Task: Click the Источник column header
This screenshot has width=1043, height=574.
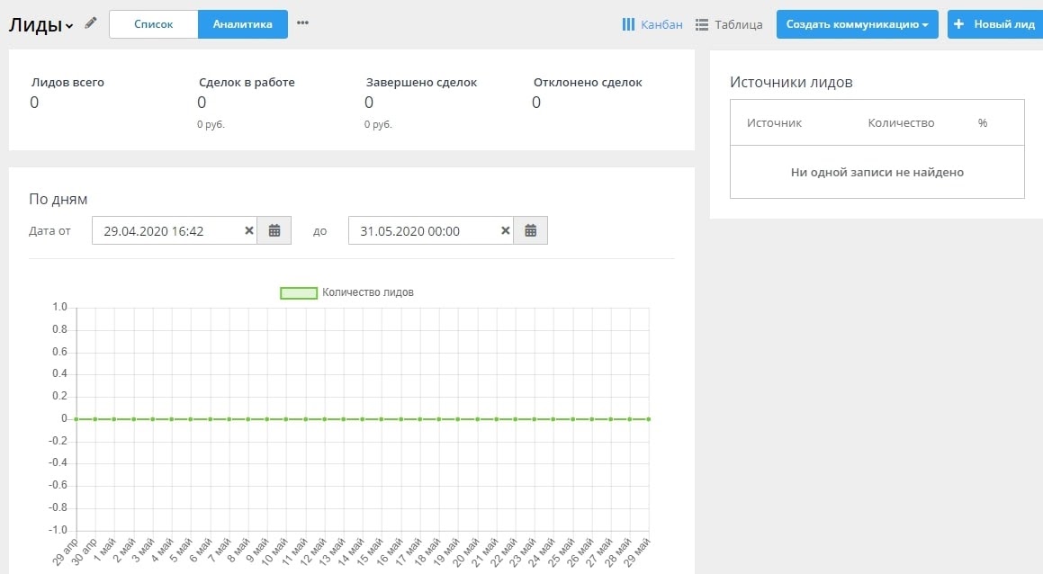Action: pyautogui.click(x=774, y=123)
